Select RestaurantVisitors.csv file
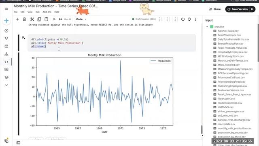This screenshot has width=259, height=146. [231, 90]
